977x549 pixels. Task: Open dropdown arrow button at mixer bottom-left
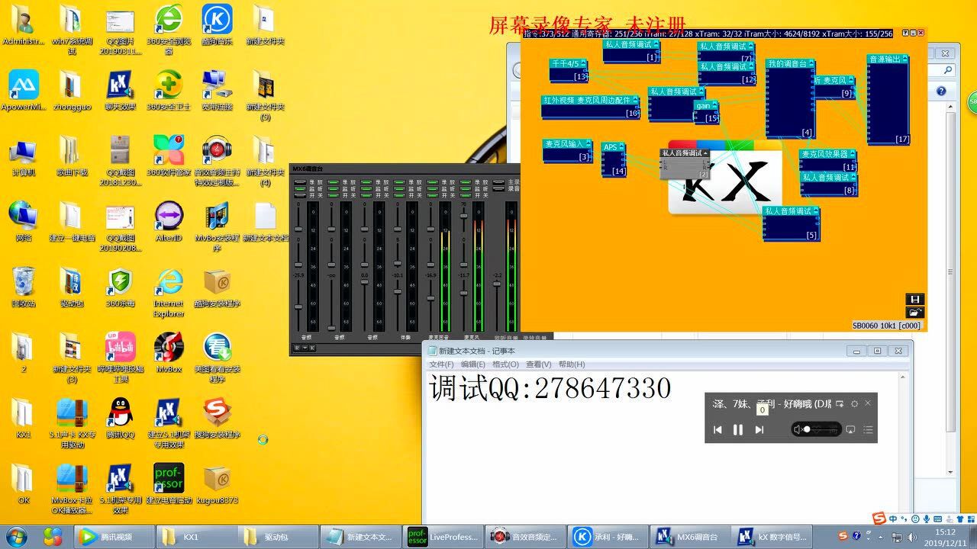coord(305,348)
